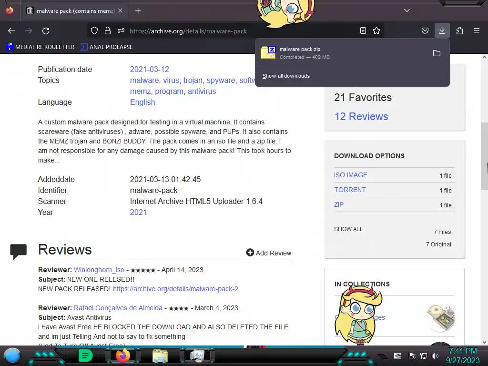Open the virus topic link
Screen dimensions: 488x366
click(x=171, y=80)
